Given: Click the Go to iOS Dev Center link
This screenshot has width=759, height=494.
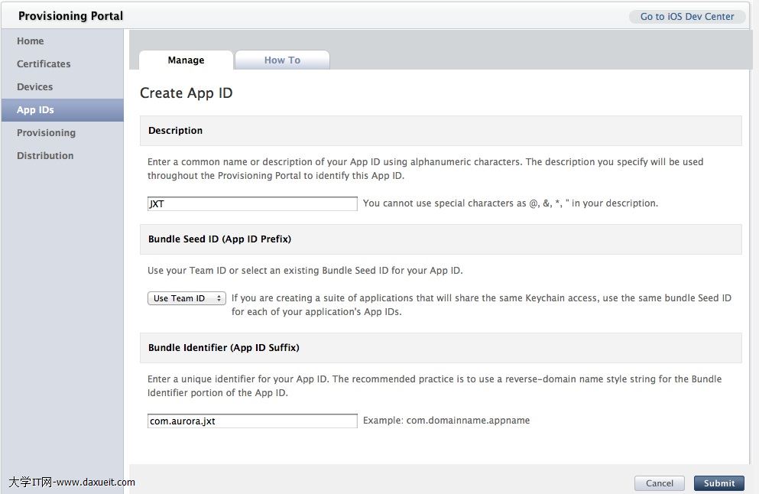Looking at the screenshot, I should pyautogui.click(x=686, y=16).
